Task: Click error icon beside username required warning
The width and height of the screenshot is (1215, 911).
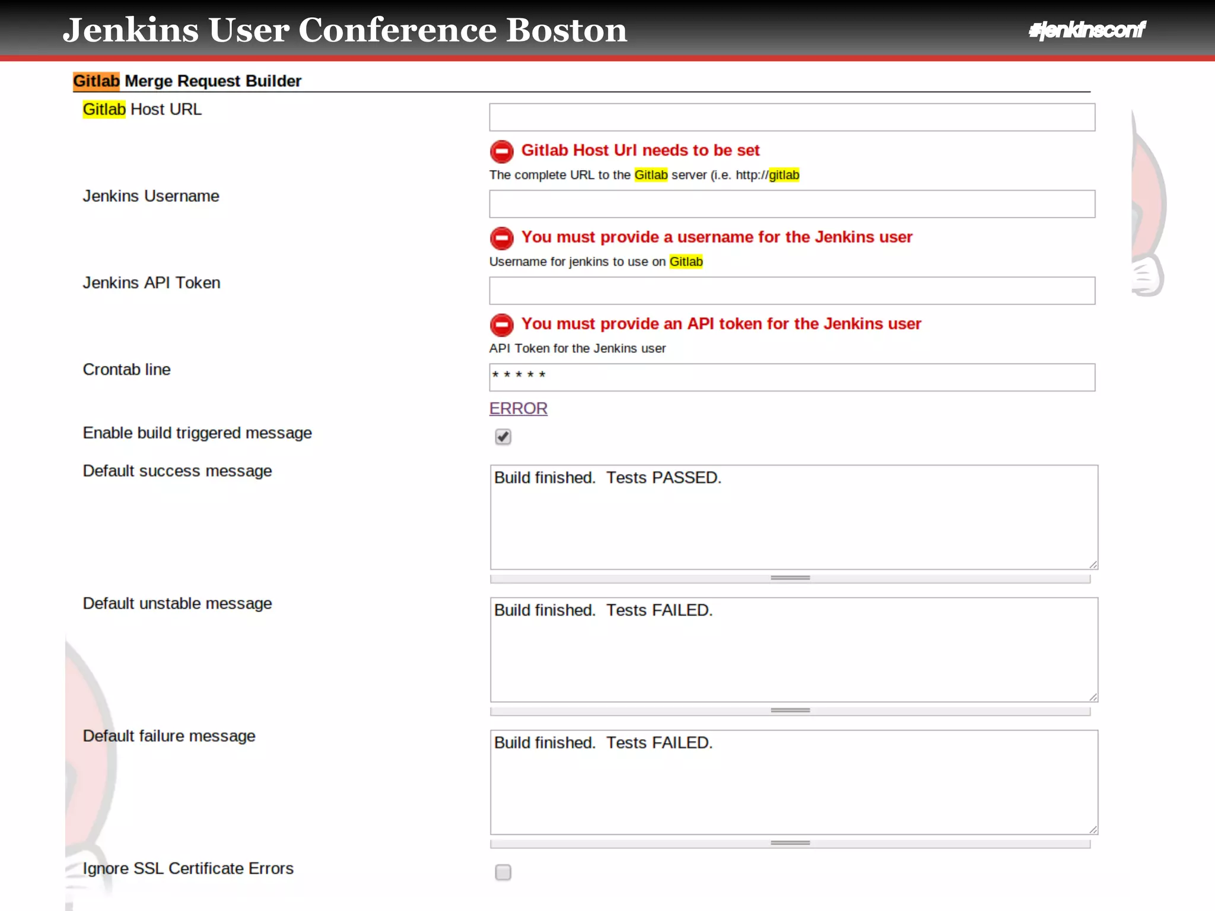Action: point(502,238)
